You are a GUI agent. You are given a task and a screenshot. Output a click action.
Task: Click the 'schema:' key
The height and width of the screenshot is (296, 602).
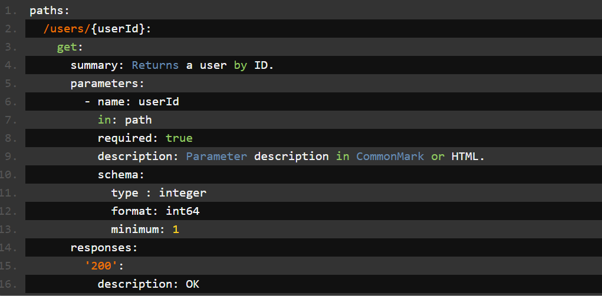121,175
